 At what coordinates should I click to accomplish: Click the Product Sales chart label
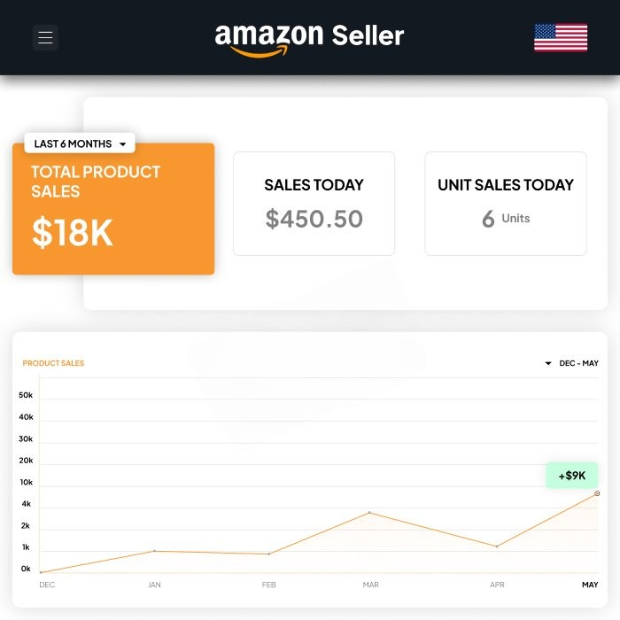point(53,363)
